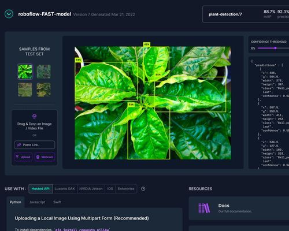Select the Enterprise deployment option
Image resolution: width=289 pixels, height=231 pixels.
[126, 189]
